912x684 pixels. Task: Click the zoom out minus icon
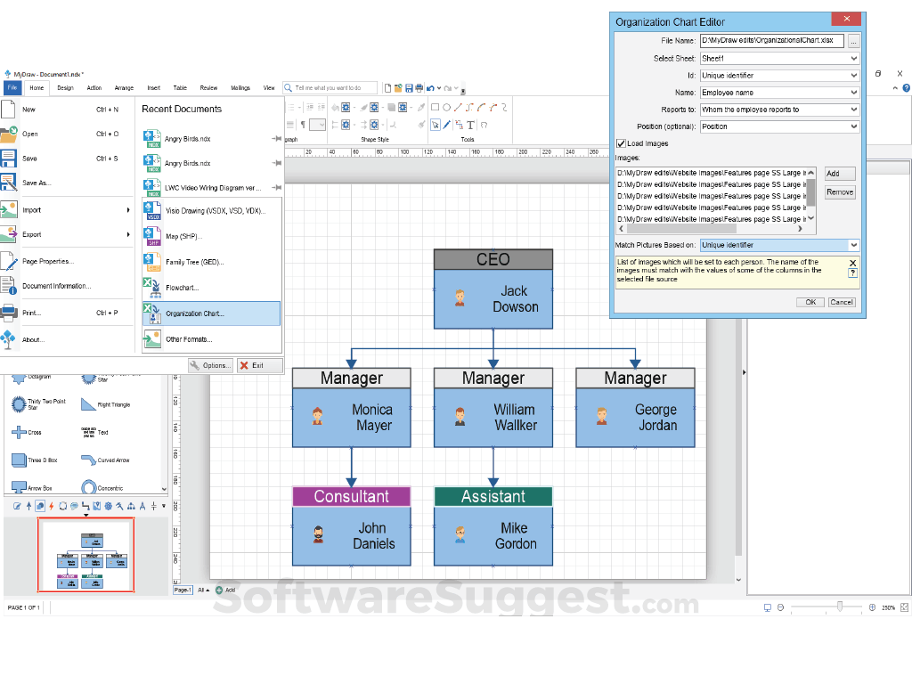tap(780, 607)
